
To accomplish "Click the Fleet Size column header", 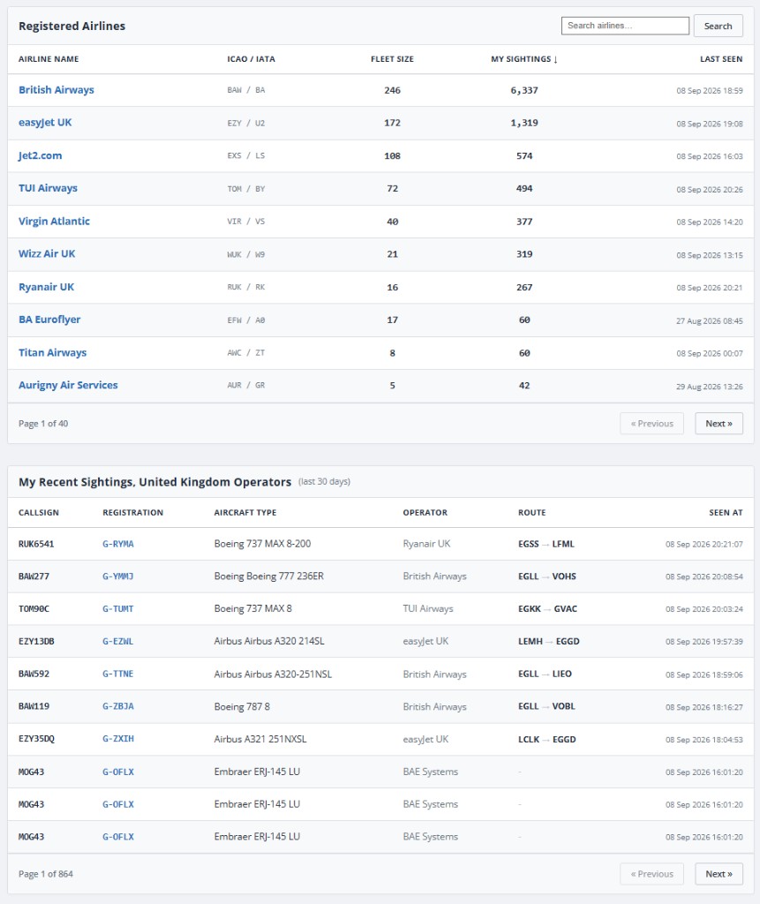I will [392, 59].
